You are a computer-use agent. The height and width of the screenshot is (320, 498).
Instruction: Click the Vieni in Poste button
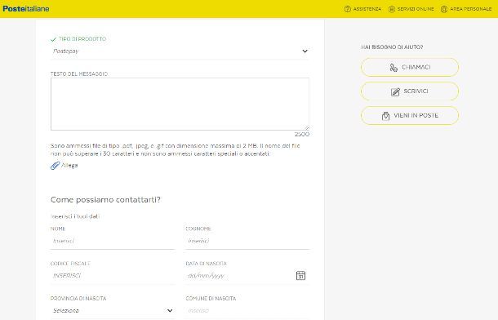(410, 116)
